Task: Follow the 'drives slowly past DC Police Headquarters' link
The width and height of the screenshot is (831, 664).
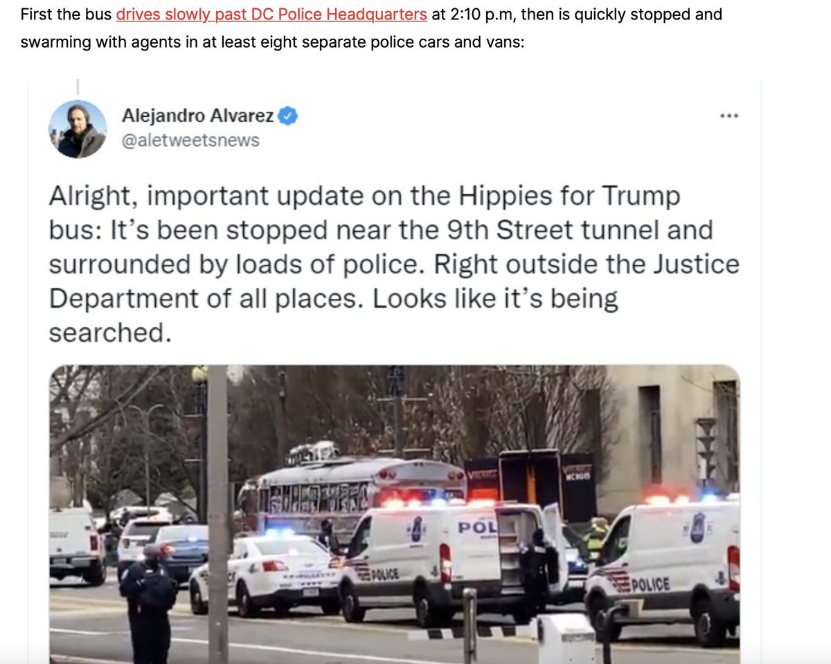Action: [x=271, y=14]
